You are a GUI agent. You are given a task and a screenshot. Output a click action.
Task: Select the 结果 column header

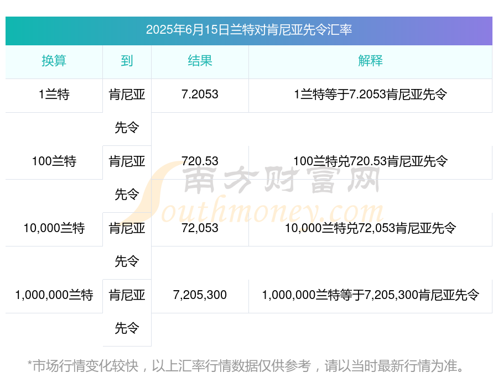click(200, 61)
